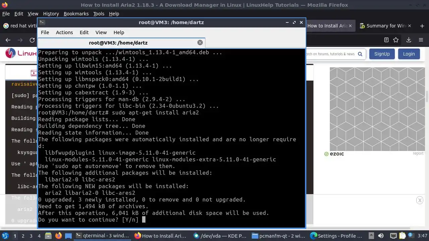Click the 3:47 panel clock
The image size is (429, 241).
pos(422,236)
